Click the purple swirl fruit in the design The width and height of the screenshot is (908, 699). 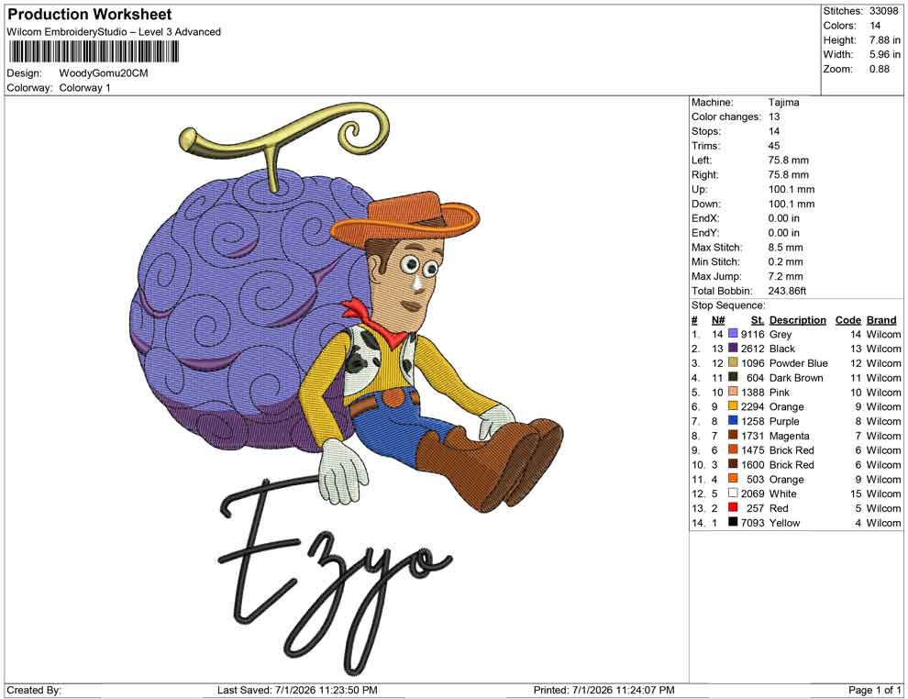click(x=249, y=313)
